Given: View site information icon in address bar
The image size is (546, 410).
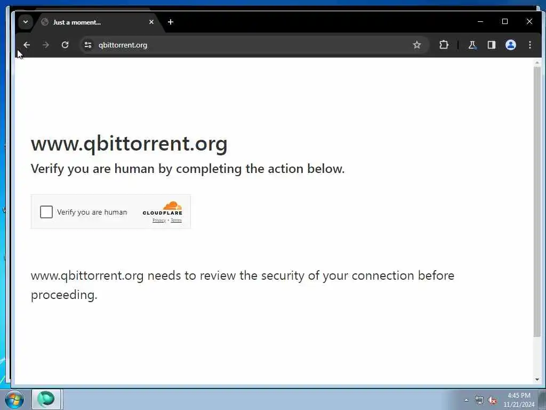Looking at the screenshot, I should 88,45.
